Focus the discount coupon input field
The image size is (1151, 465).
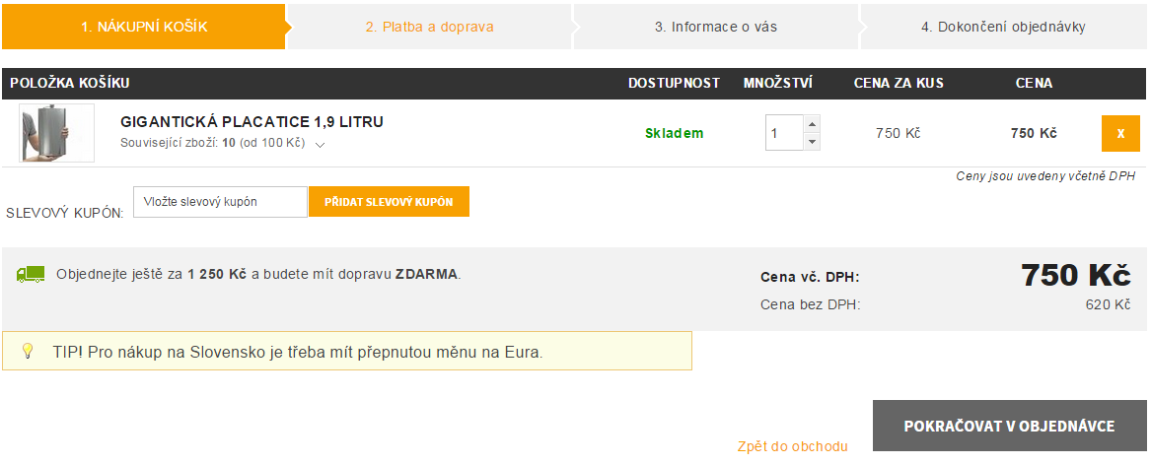click(220, 202)
